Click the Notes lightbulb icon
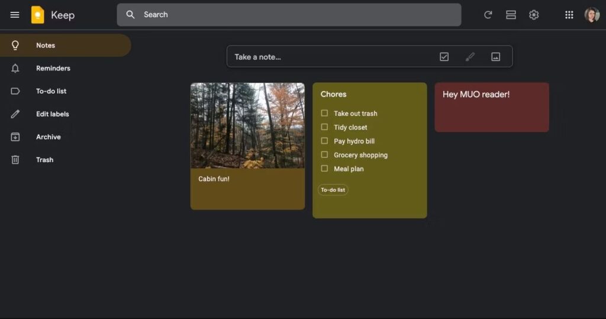This screenshot has width=606, height=319. tap(15, 45)
